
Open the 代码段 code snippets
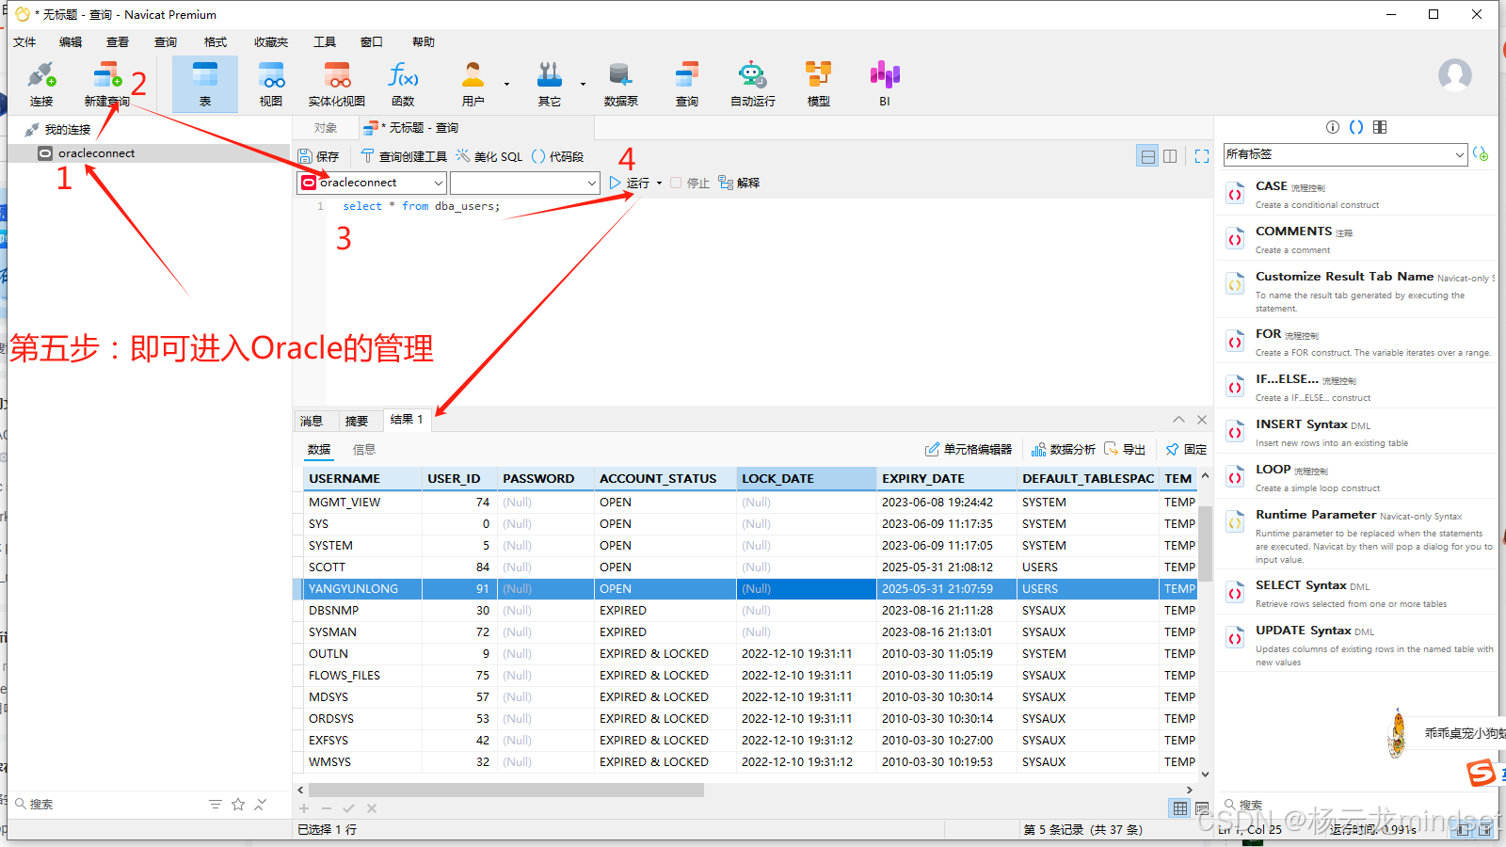click(x=557, y=156)
